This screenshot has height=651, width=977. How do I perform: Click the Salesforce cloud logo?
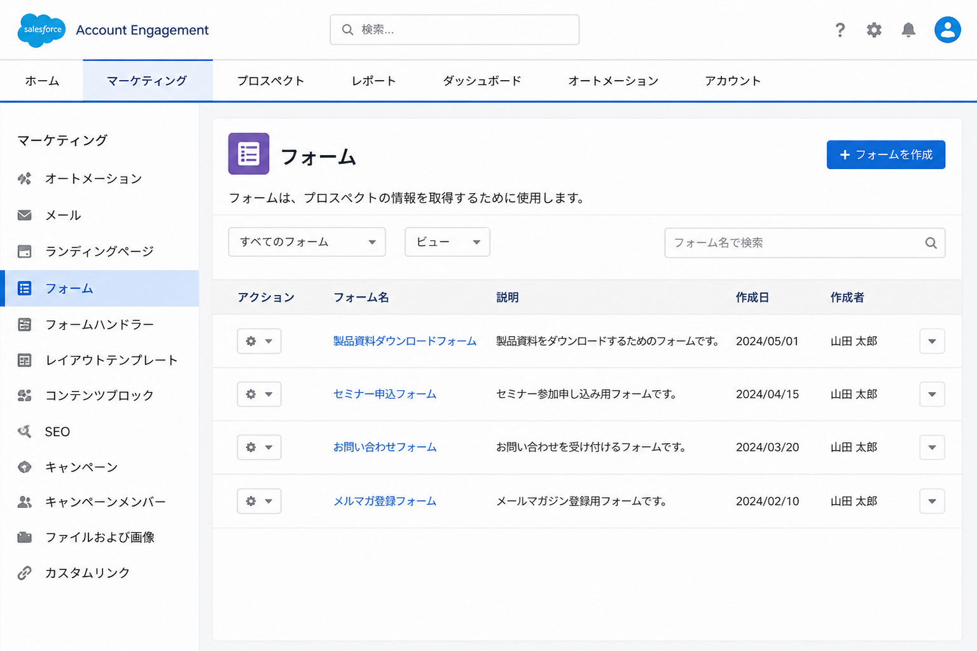coord(41,30)
